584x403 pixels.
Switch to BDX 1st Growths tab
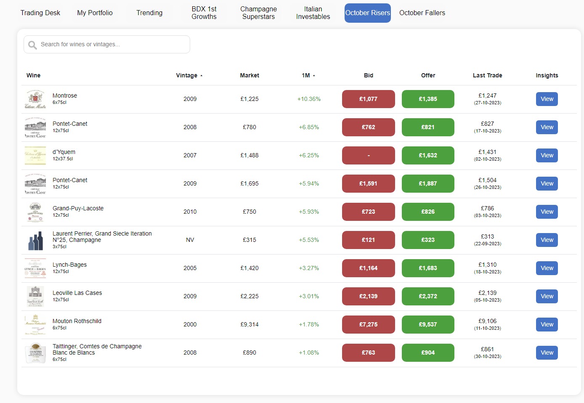pos(204,13)
